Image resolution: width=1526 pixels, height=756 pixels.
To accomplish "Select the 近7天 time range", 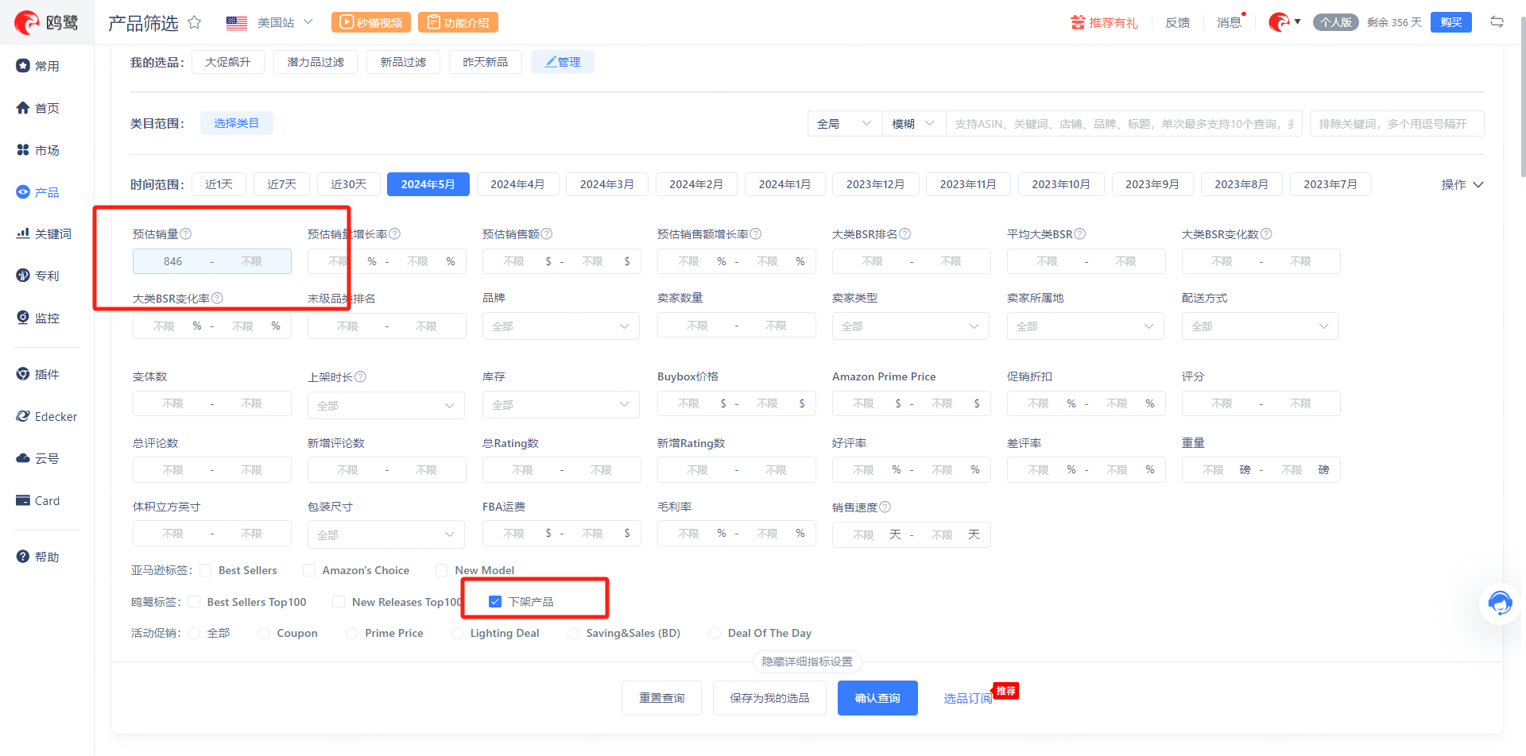I will click(281, 184).
